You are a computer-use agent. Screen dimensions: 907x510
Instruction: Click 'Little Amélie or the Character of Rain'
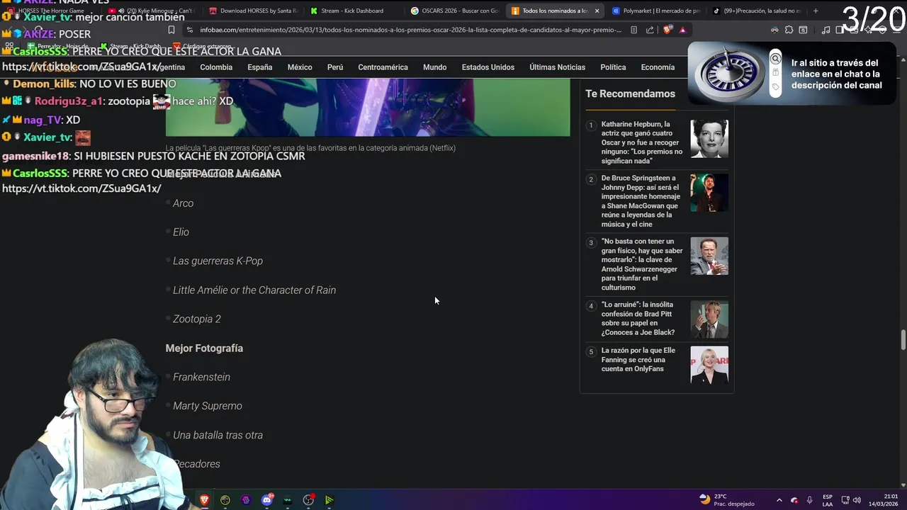(254, 290)
